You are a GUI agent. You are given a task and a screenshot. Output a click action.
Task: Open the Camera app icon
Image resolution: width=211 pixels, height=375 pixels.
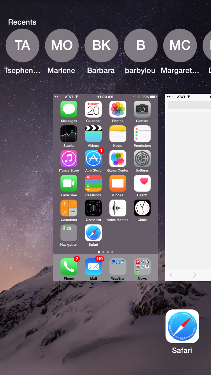point(142,109)
